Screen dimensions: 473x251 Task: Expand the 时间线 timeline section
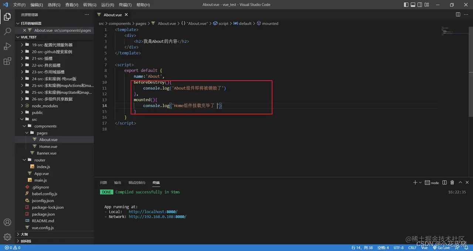click(x=54, y=241)
